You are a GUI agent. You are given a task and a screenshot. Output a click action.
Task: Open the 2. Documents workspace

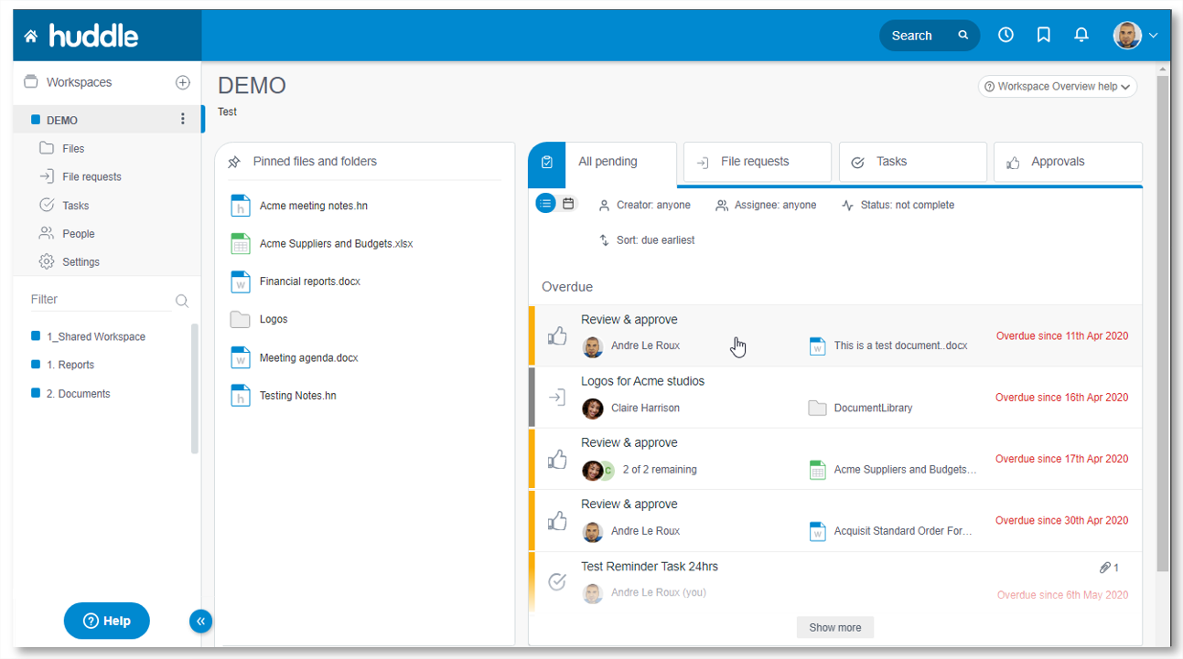pyautogui.click(x=78, y=394)
